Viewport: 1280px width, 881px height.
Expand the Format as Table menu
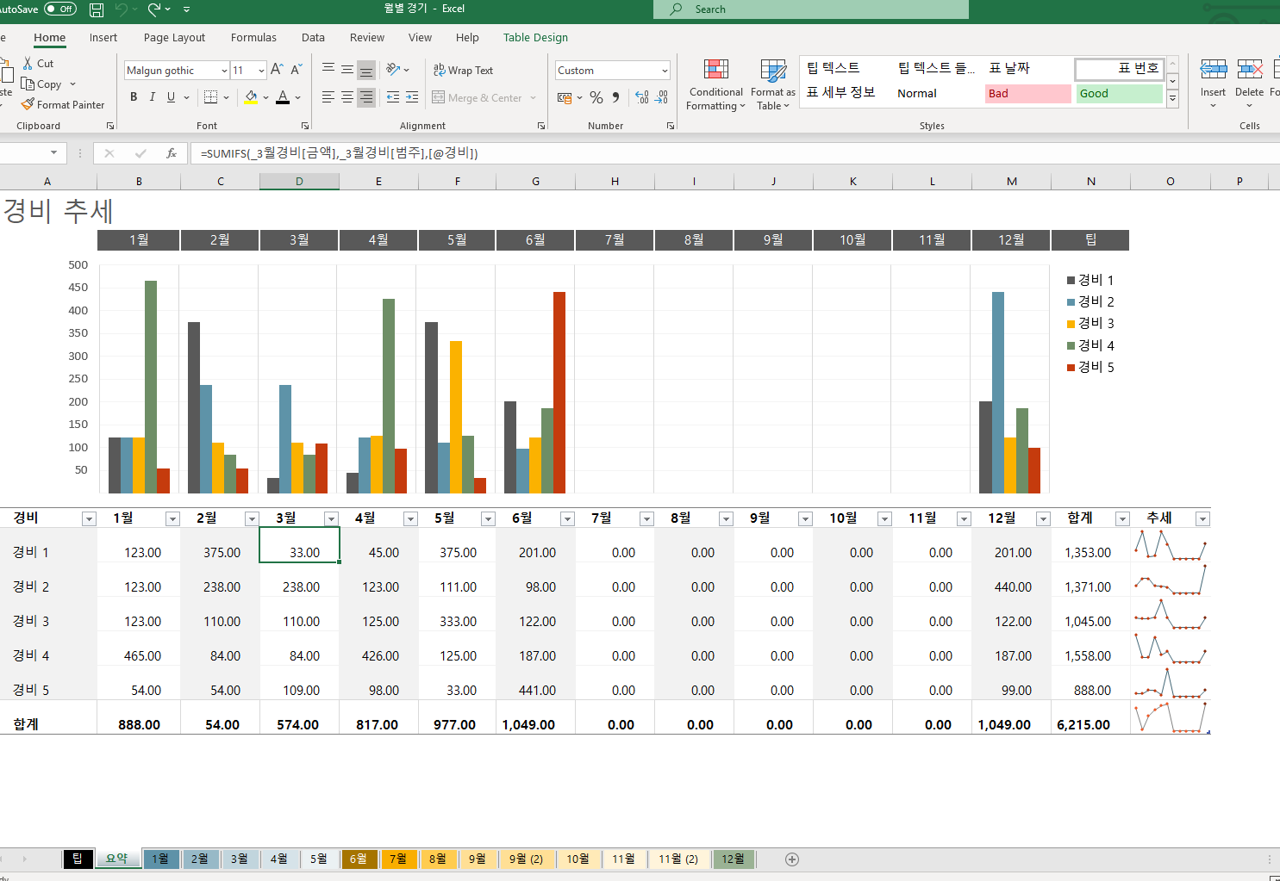click(x=773, y=85)
